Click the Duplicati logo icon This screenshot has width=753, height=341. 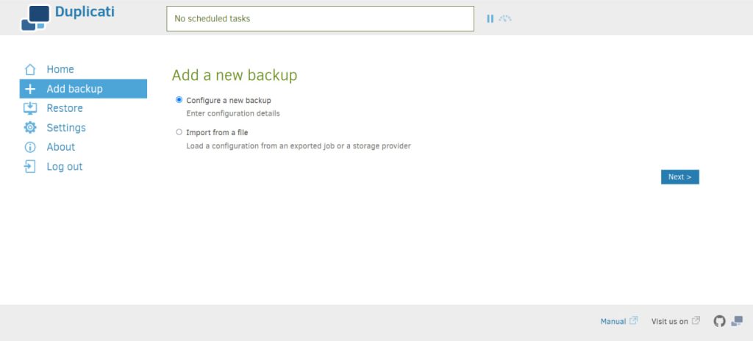(35, 18)
